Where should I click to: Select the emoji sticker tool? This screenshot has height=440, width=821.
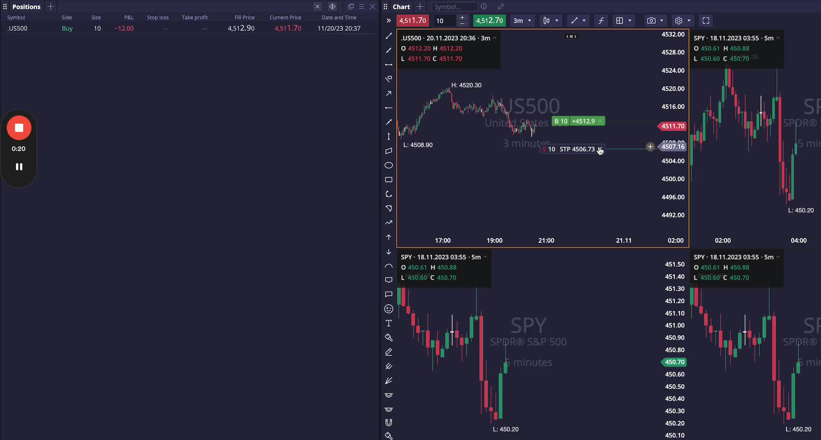point(388,309)
